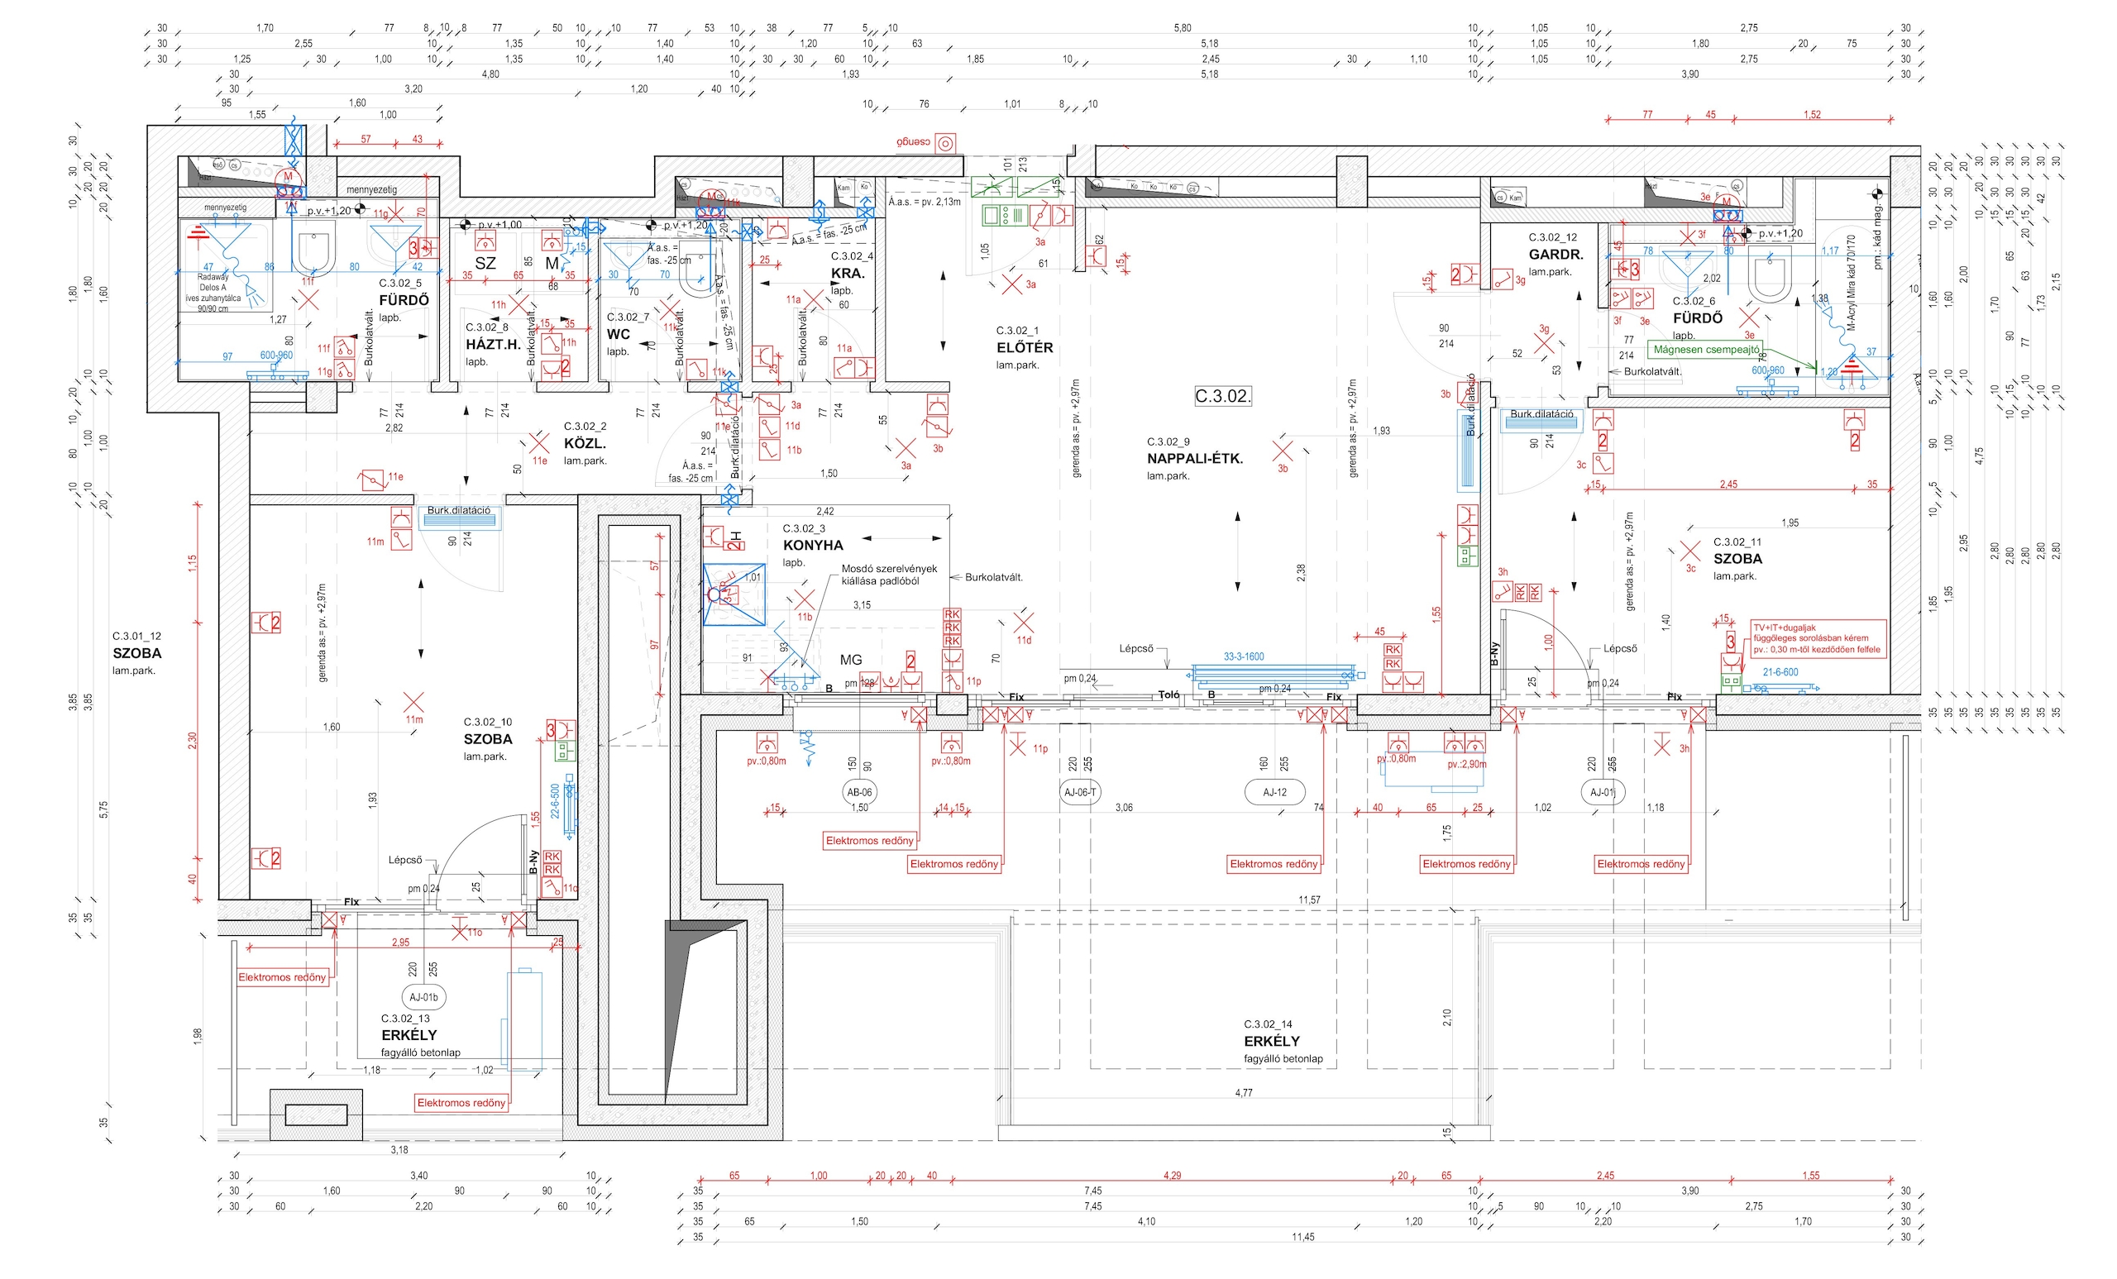Select the Mosdó szerelvények kiállása padlóból note
2117x1279 pixels.
coord(888,575)
